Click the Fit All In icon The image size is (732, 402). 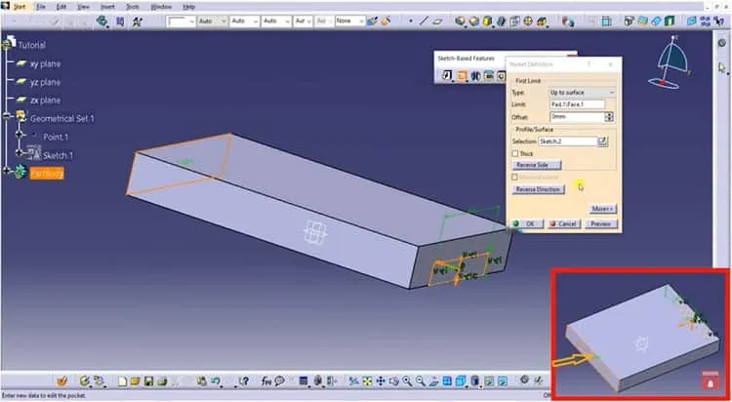point(367,382)
